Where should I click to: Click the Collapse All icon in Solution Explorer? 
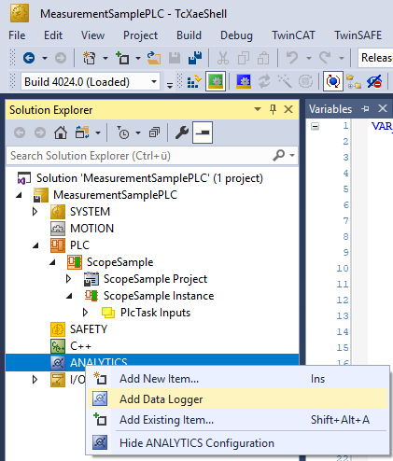[x=154, y=133]
